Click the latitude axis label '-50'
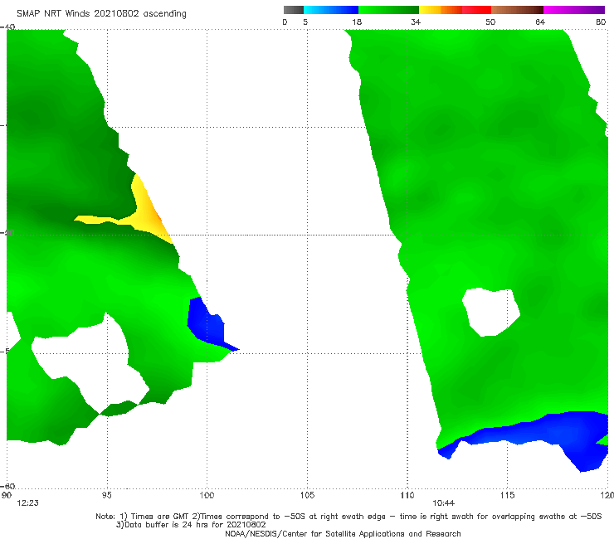Screen dimensions: 614x539 tap(8, 232)
